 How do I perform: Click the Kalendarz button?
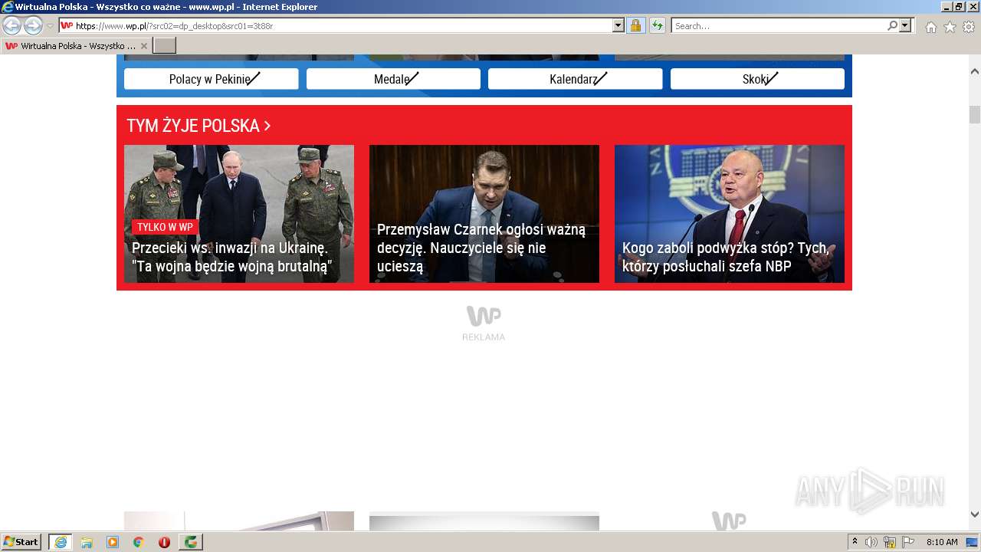tap(576, 79)
